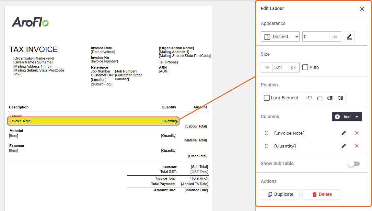Toggle the Show Sub Table switch

(x=354, y=164)
